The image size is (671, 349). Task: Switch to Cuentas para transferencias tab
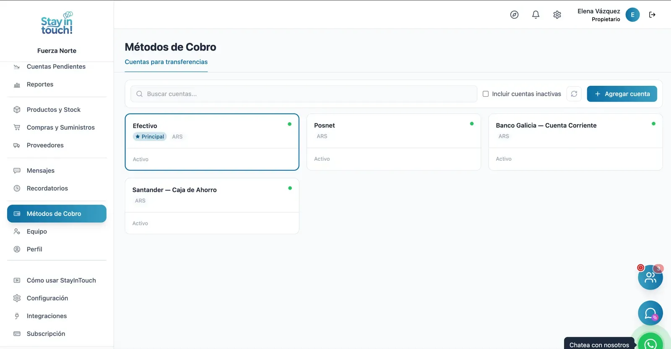tap(166, 62)
